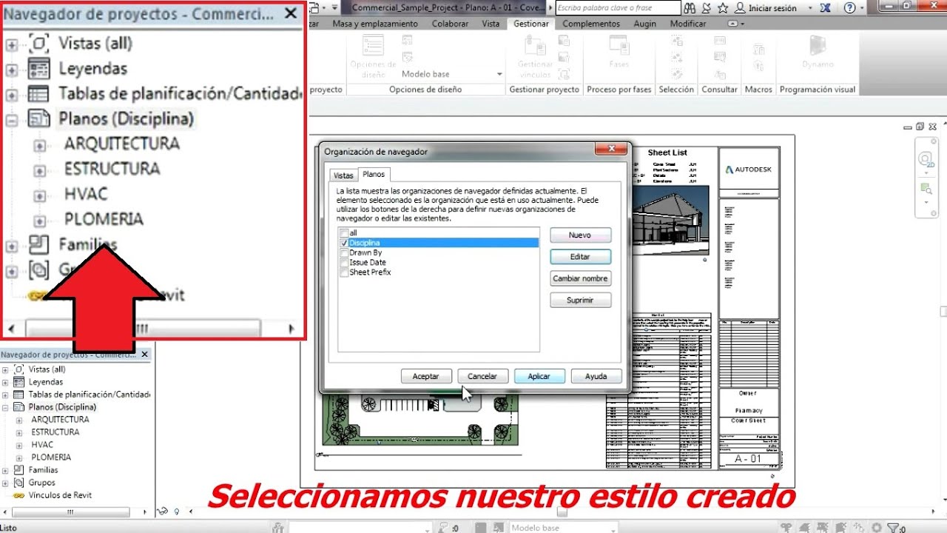Viewport: 947px width, 533px height.
Task: Click the top icon in the Macros panel
Action: click(758, 49)
